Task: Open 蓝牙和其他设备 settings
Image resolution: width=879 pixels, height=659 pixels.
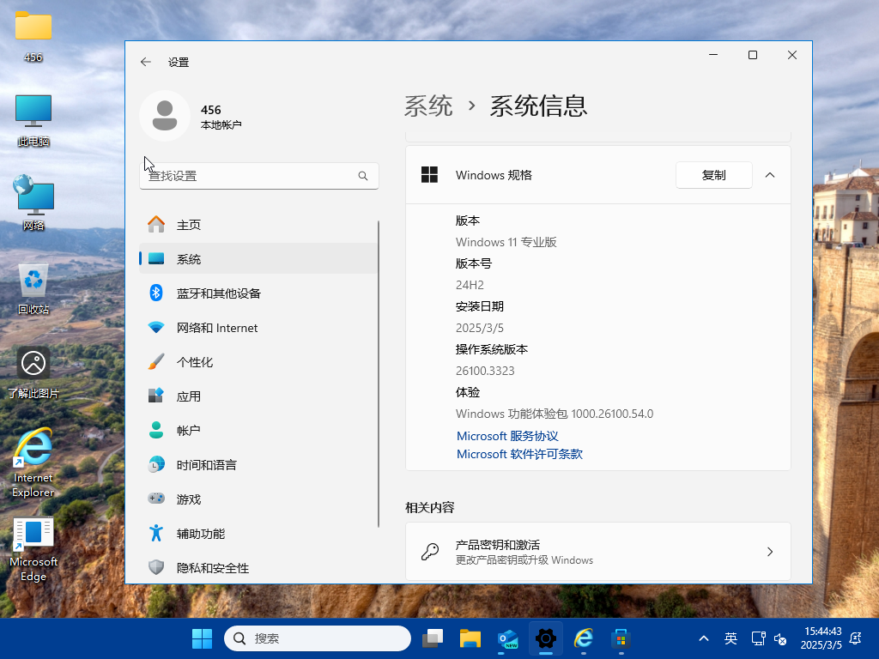Action: pos(259,293)
